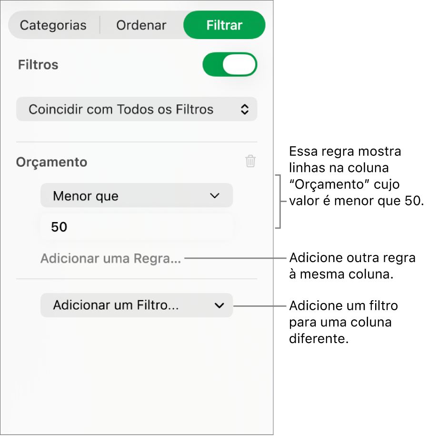Select the Ordenar tab
The height and width of the screenshot is (436, 428).
(x=141, y=25)
